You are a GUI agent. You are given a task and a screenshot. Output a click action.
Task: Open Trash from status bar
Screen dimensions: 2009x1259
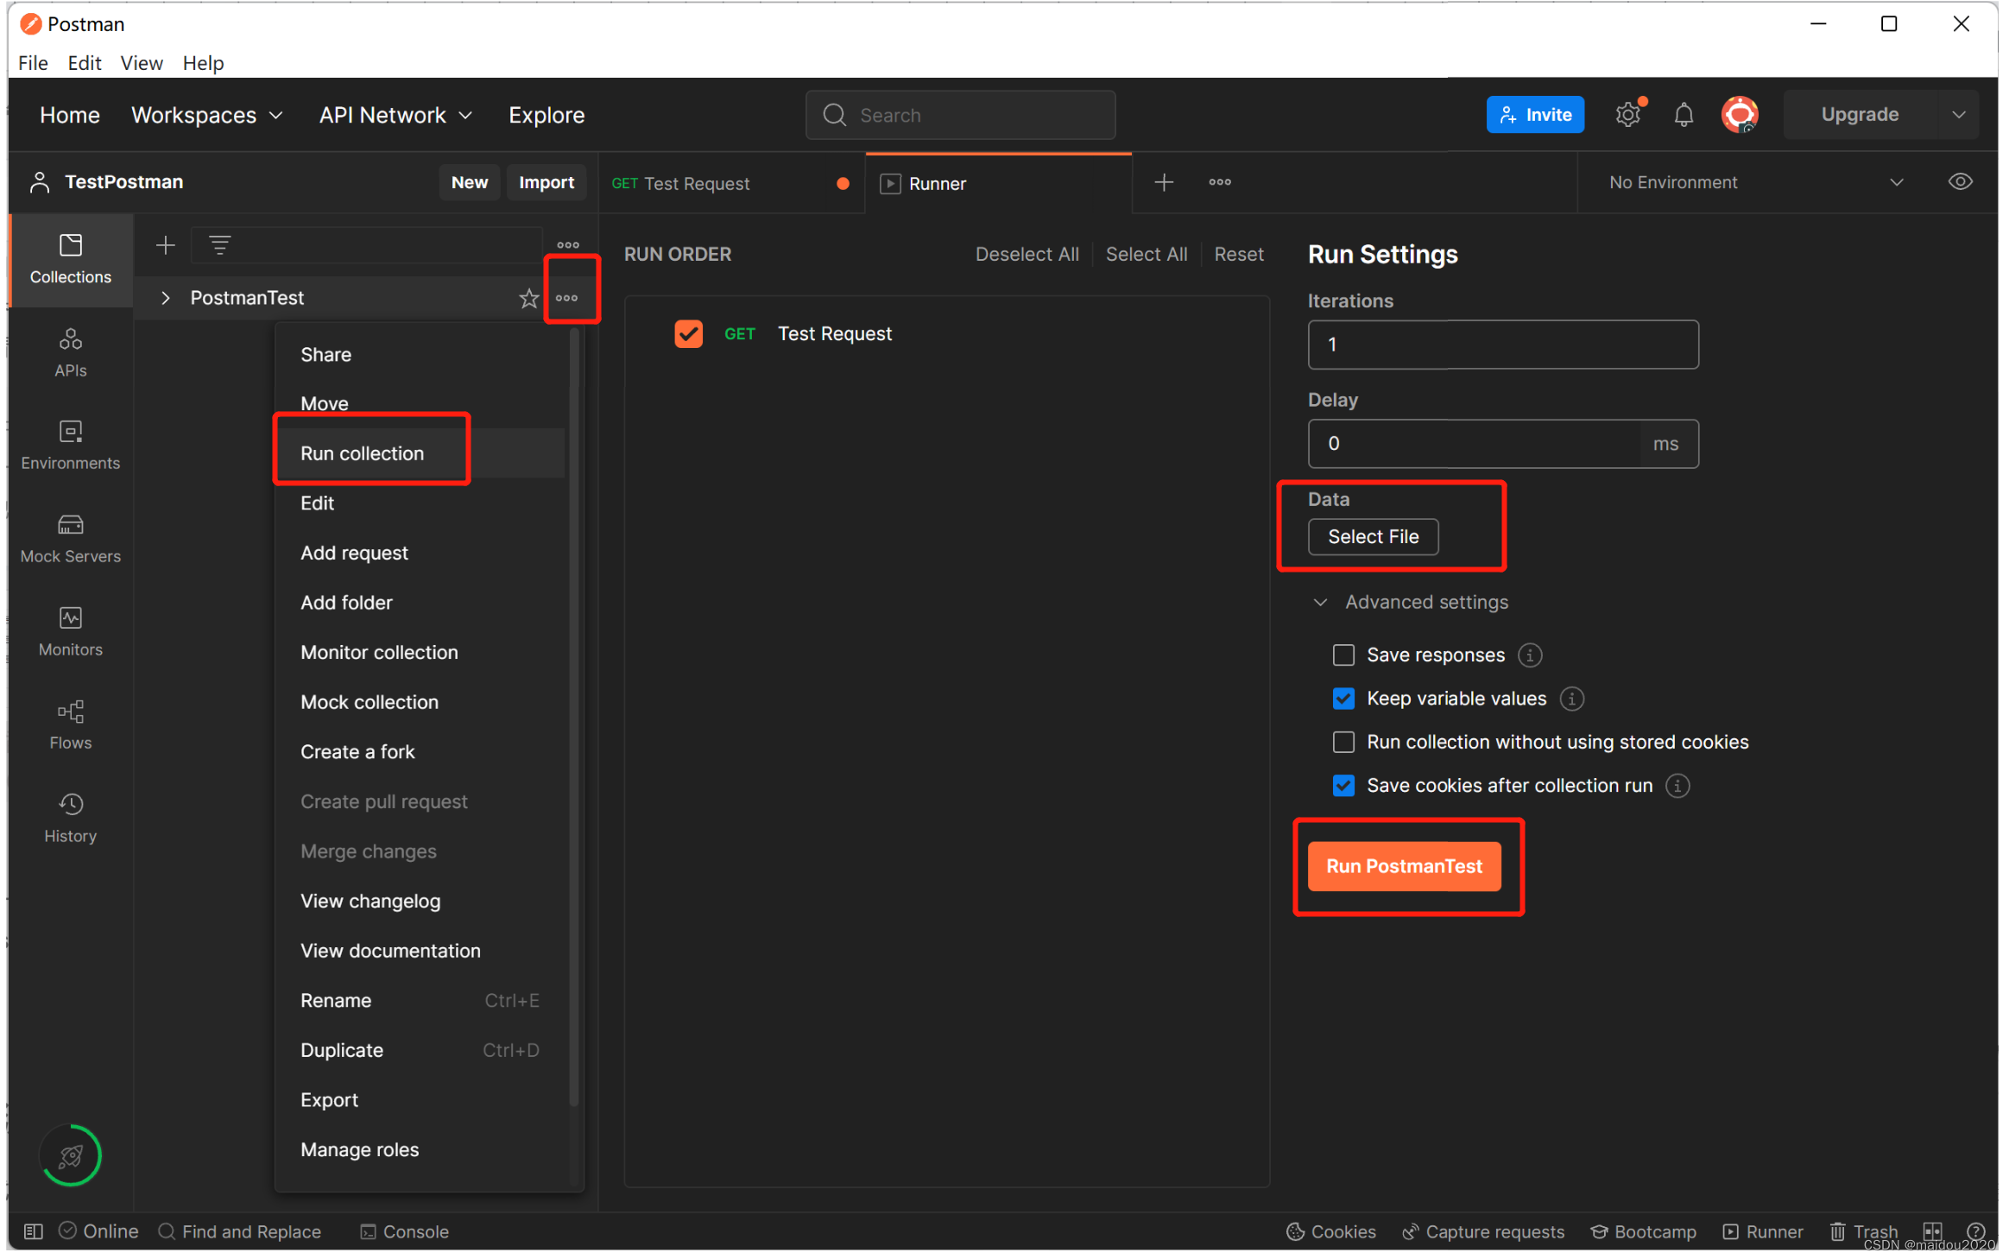1864,1231
